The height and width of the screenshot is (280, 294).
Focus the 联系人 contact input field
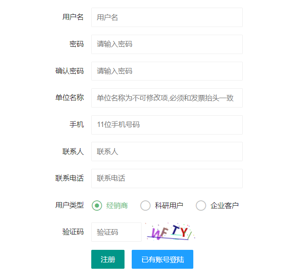167,152
